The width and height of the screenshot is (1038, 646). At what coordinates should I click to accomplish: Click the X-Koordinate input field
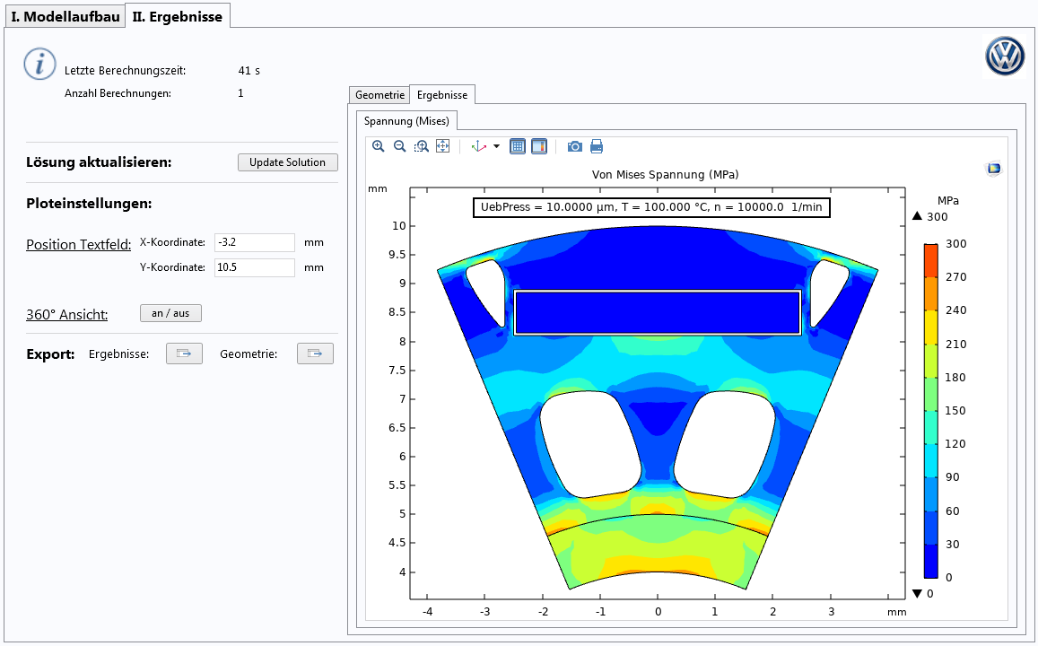pos(255,242)
